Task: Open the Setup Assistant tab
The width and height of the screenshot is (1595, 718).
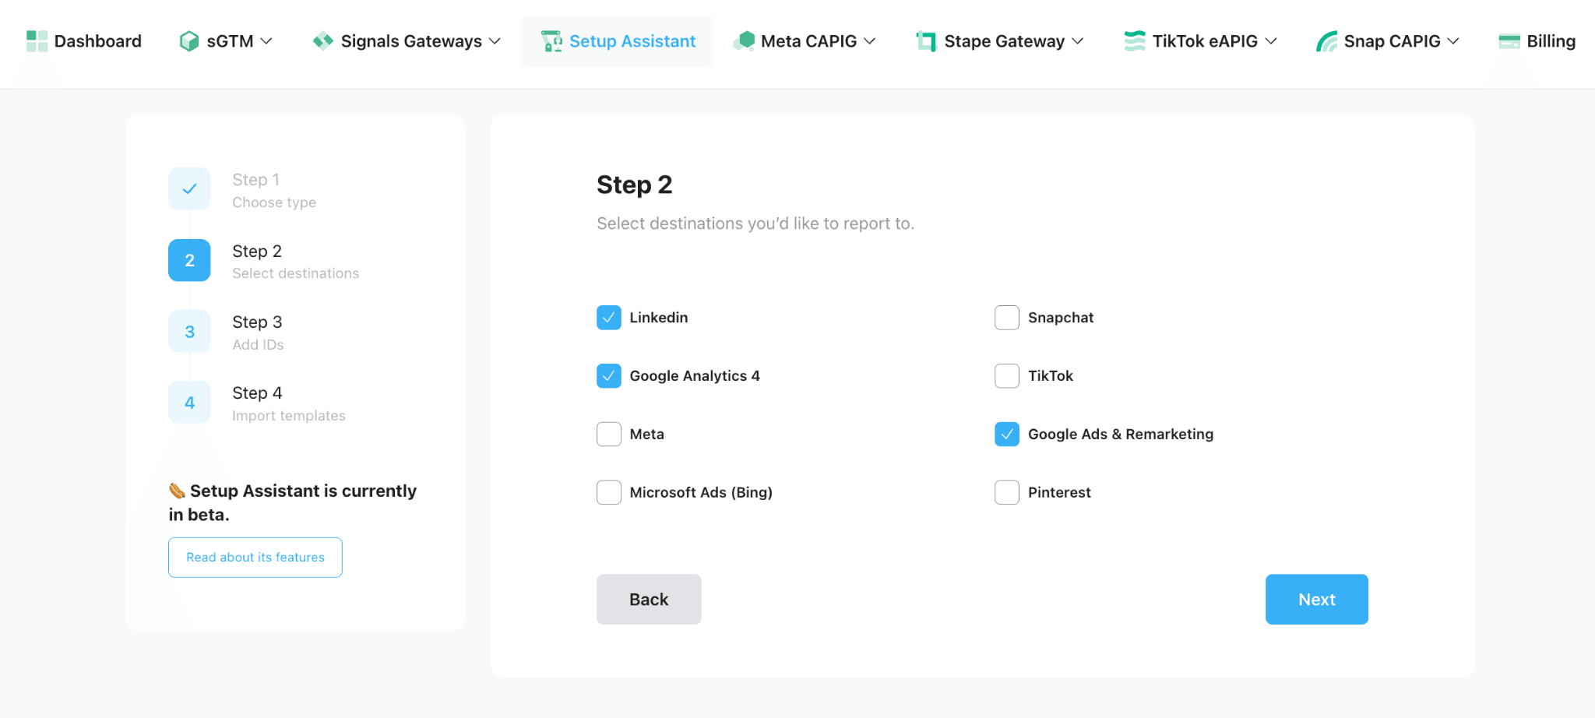Action: tap(617, 41)
